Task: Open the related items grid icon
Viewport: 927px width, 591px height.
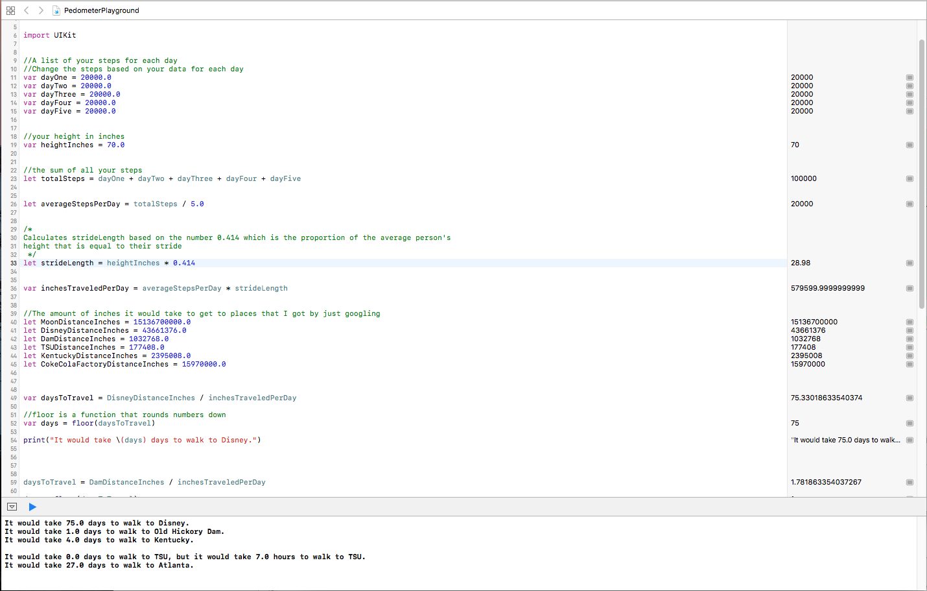Action: tap(10, 10)
